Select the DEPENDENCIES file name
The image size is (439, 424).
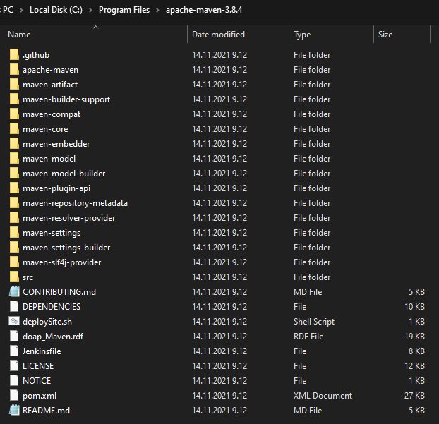pyautogui.click(x=52, y=306)
